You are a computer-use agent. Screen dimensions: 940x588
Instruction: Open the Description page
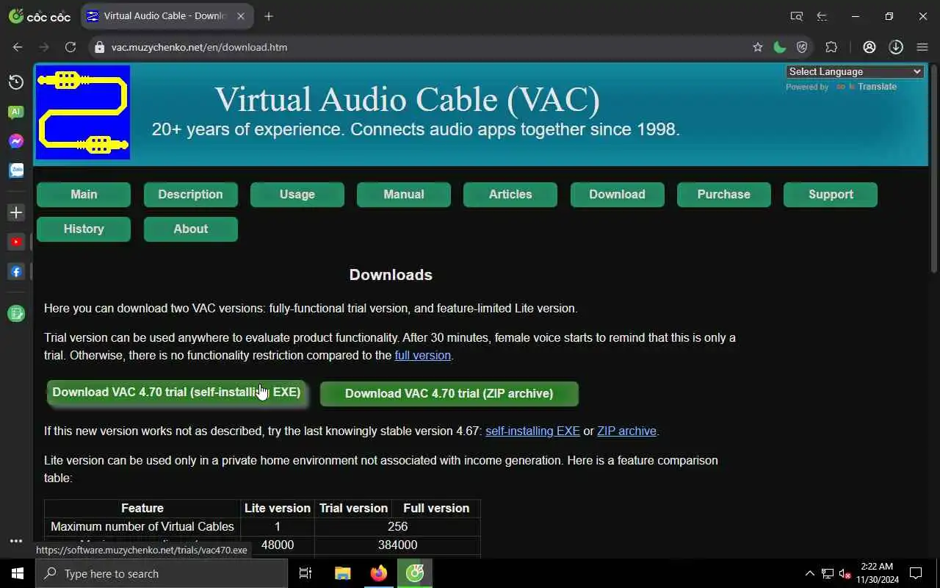pos(190,195)
